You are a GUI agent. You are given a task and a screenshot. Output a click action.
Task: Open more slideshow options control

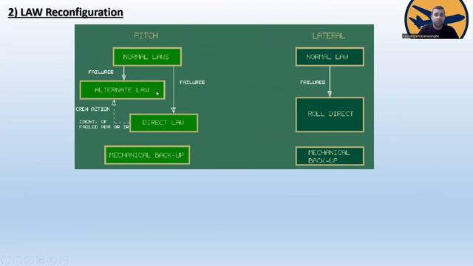click(64, 260)
